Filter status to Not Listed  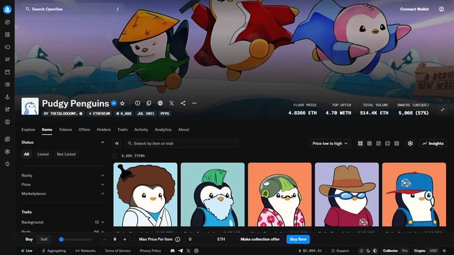pos(66,154)
